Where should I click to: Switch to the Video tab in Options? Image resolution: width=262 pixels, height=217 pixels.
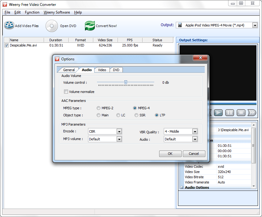[x=102, y=70]
